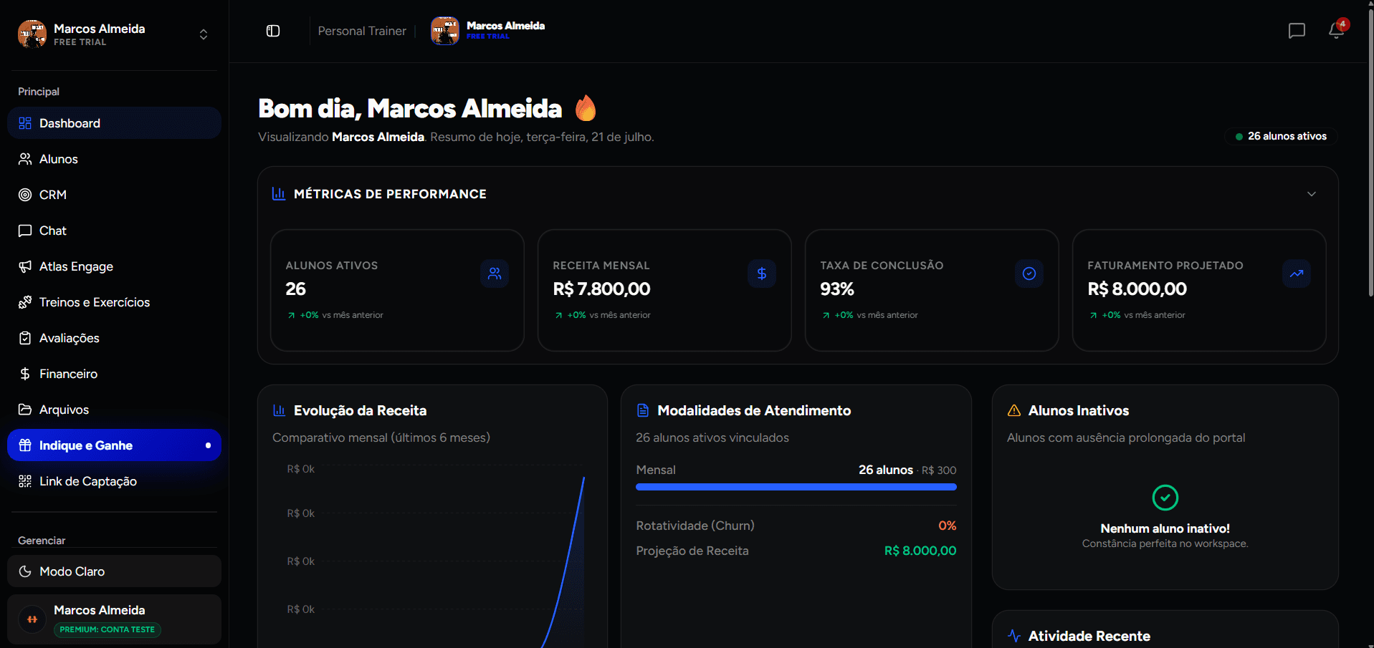Click the R$ 7.800,00 revenue value

coord(601,289)
